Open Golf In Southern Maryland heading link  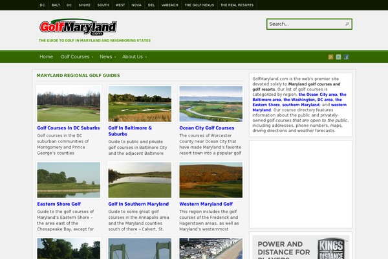(138, 204)
